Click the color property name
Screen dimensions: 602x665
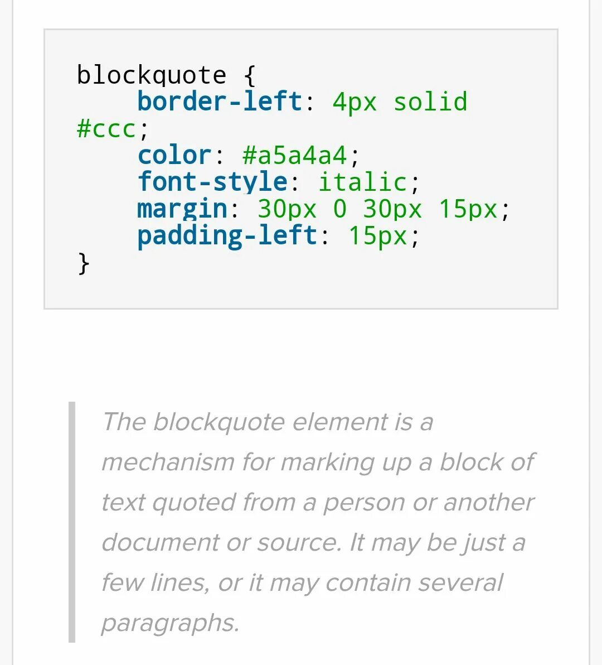click(174, 155)
